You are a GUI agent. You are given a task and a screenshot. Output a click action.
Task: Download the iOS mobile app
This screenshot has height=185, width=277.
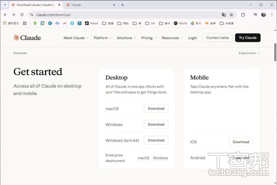241,142
